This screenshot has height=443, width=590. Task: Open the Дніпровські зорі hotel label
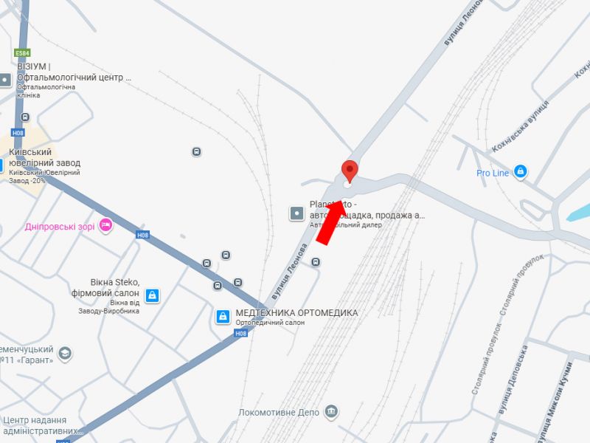click(60, 227)
